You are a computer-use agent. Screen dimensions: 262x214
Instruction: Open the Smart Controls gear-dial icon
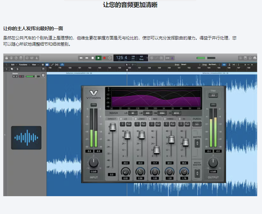pos(27,58)
